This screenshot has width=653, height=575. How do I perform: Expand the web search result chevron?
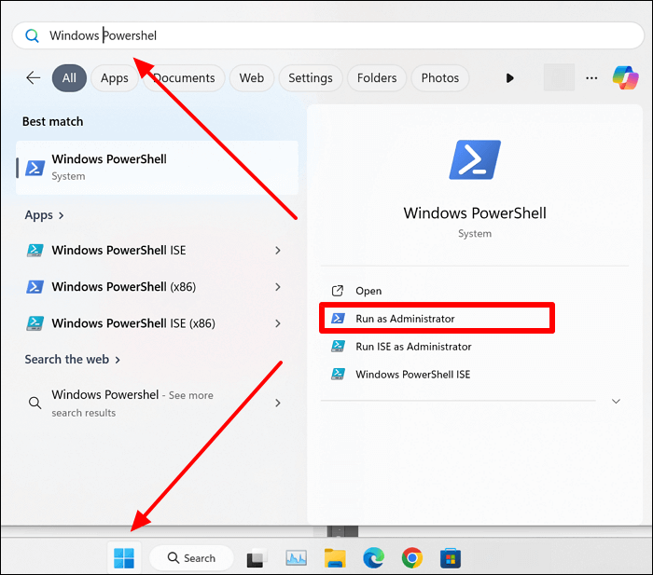click(x=278, y=403)
